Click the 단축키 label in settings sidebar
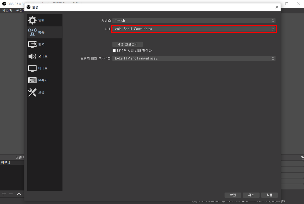The image size is (304, 204). (x=43, y=80)
